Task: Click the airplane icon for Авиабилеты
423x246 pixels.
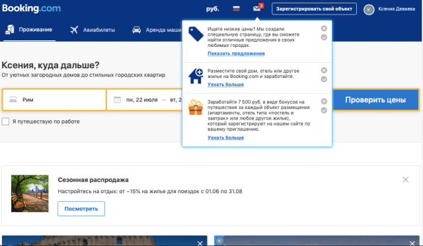Action: click(x=74, y=30)
